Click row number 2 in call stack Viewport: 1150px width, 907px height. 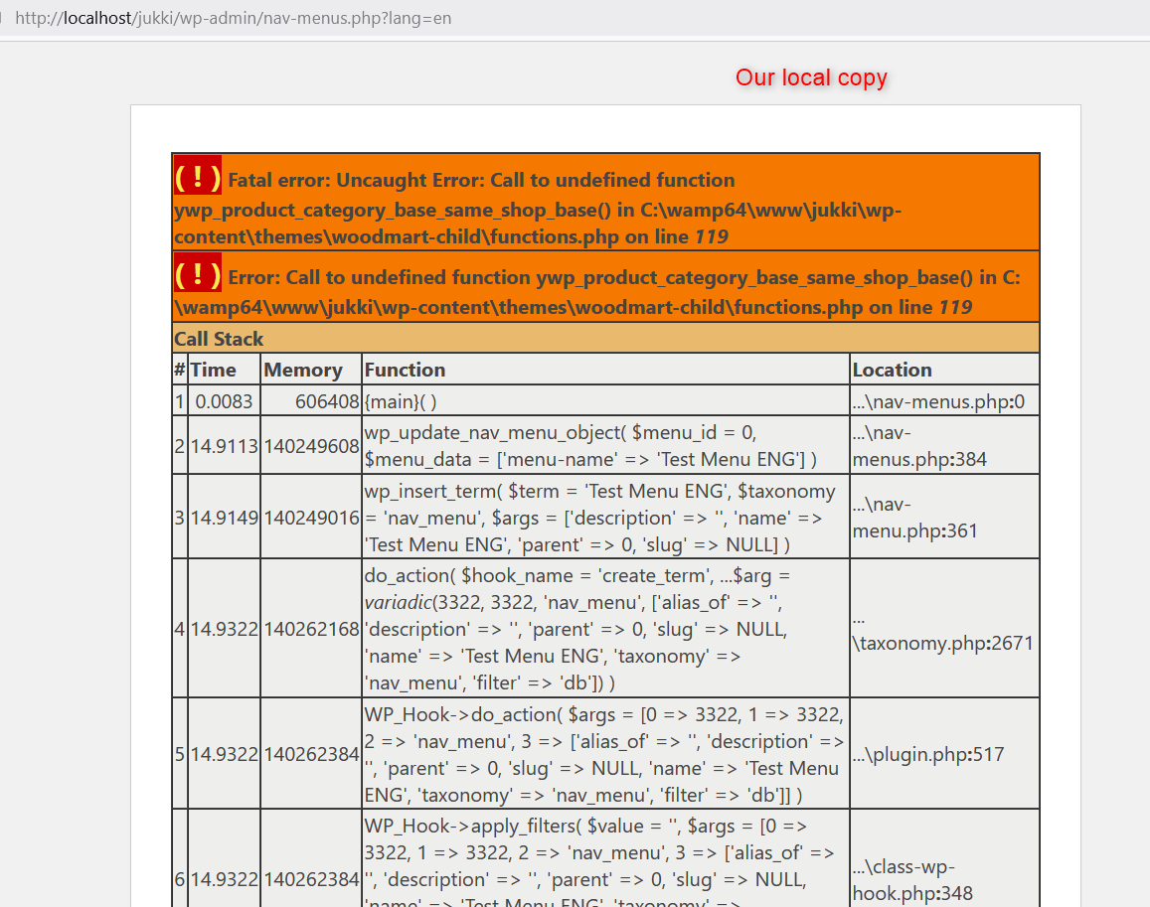[180, 446]
